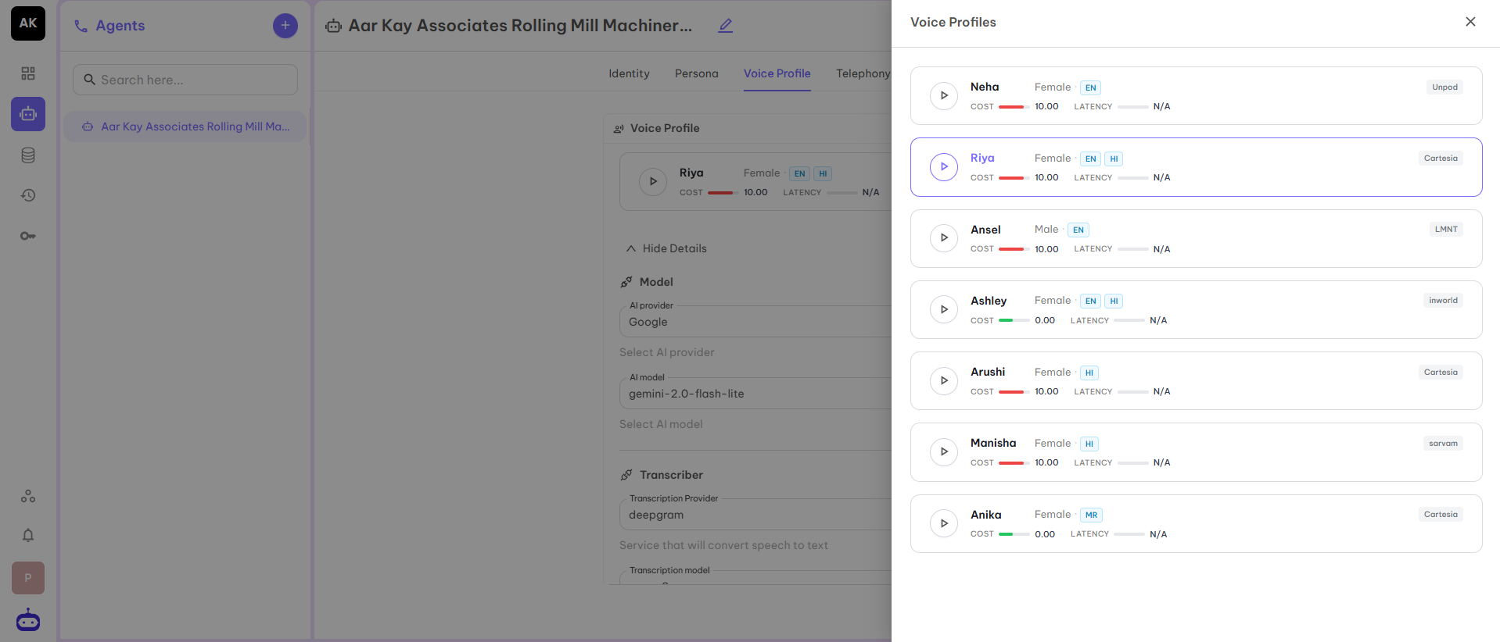Open the dashboard grid icon in sidebar
This screenshot has width=1500, height=642.
[28, 73]
